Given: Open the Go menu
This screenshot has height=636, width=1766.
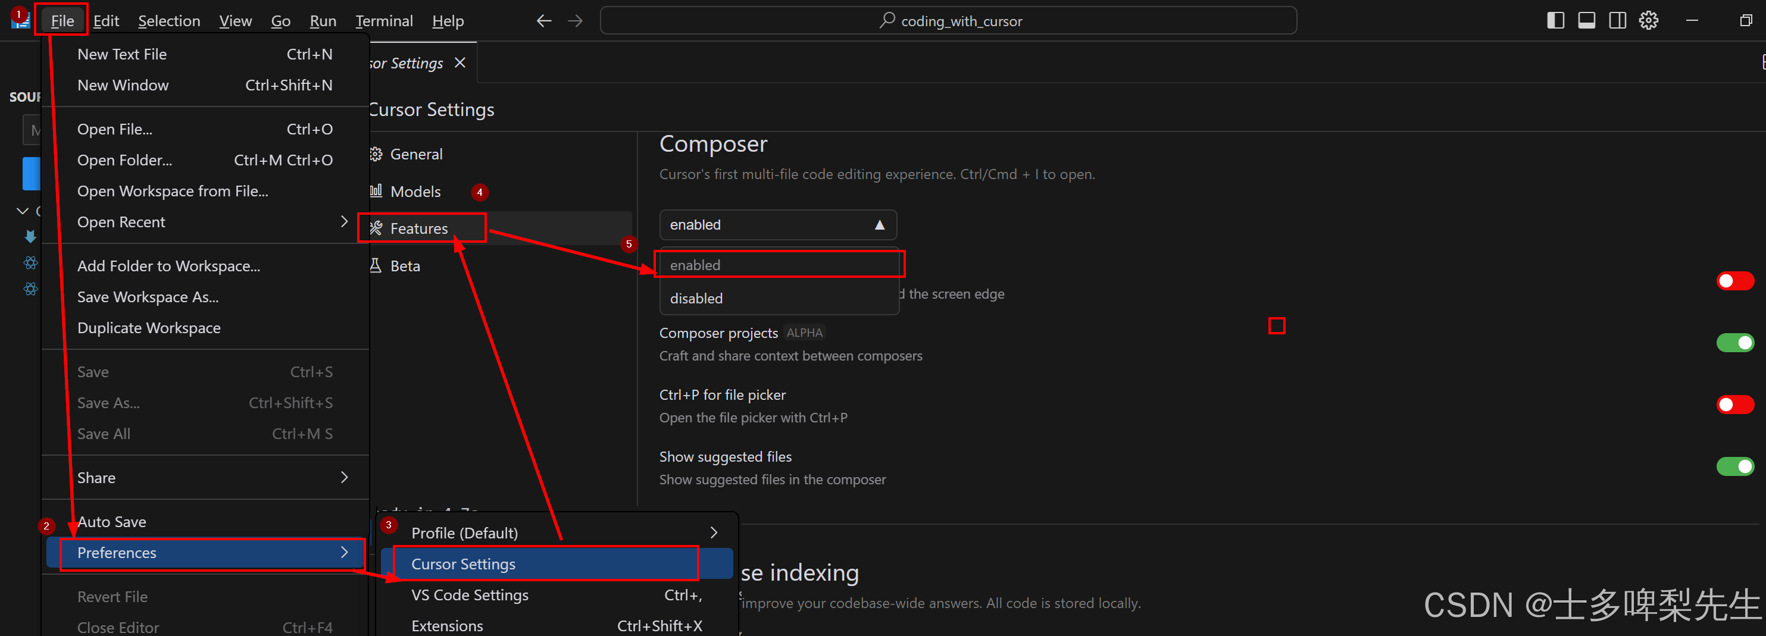Looking at the screenshot, I should click(280, 21).
